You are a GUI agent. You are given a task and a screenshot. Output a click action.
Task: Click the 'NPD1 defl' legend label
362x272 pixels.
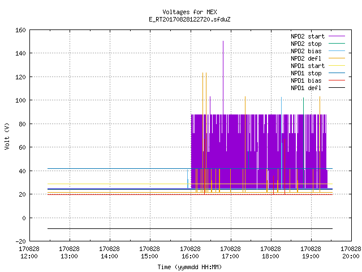[x=306, y=88]
